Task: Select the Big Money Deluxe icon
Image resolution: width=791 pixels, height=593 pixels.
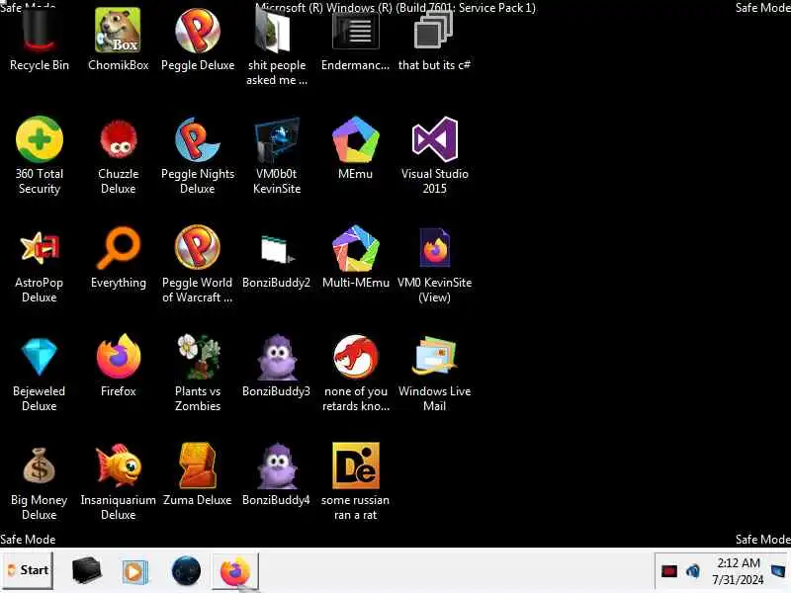Action: click(x=40, y=465)
